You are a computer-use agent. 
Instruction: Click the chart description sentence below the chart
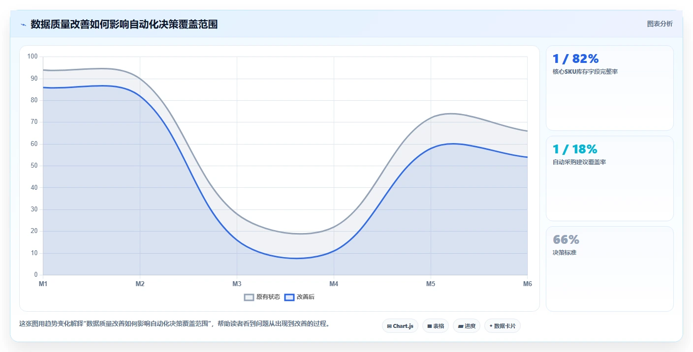click(x=174, y=323)
